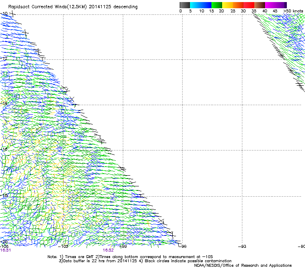Click the -99 longitude axis label
The width and height of the screenshot is (305, 268).
click(x=123, y=247)
